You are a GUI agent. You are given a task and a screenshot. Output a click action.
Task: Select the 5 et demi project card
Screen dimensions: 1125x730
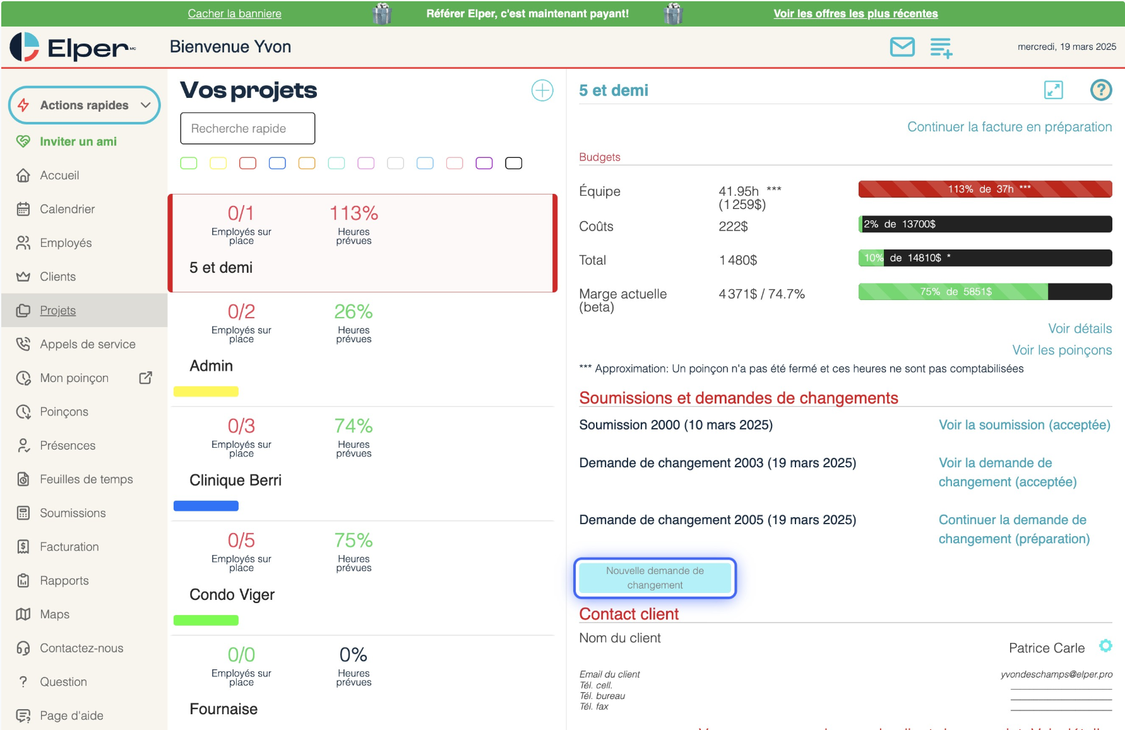point(362,243)
